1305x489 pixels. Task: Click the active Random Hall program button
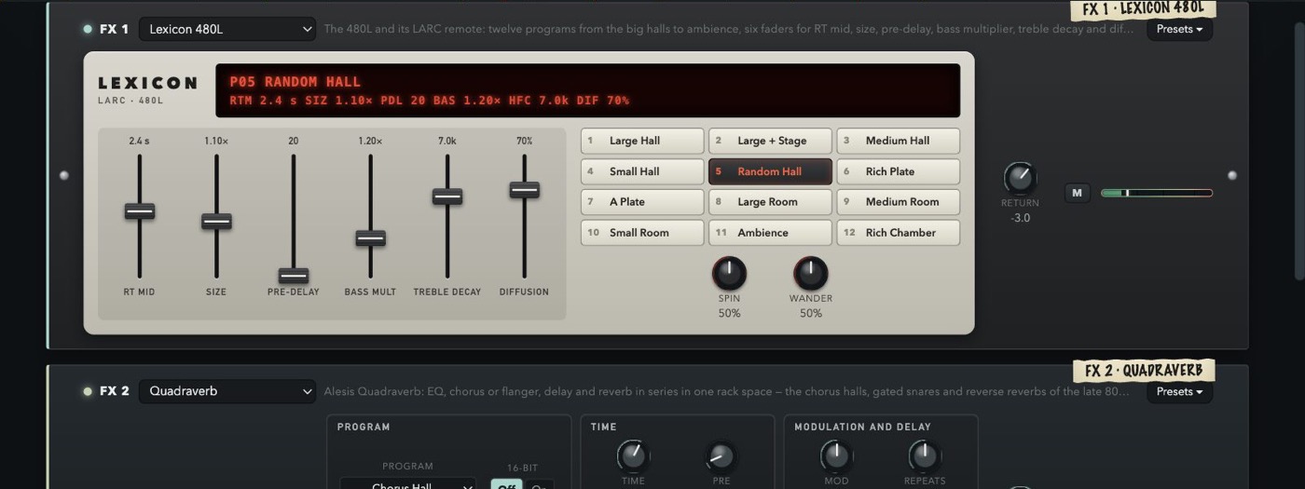(x=770, y=171)
